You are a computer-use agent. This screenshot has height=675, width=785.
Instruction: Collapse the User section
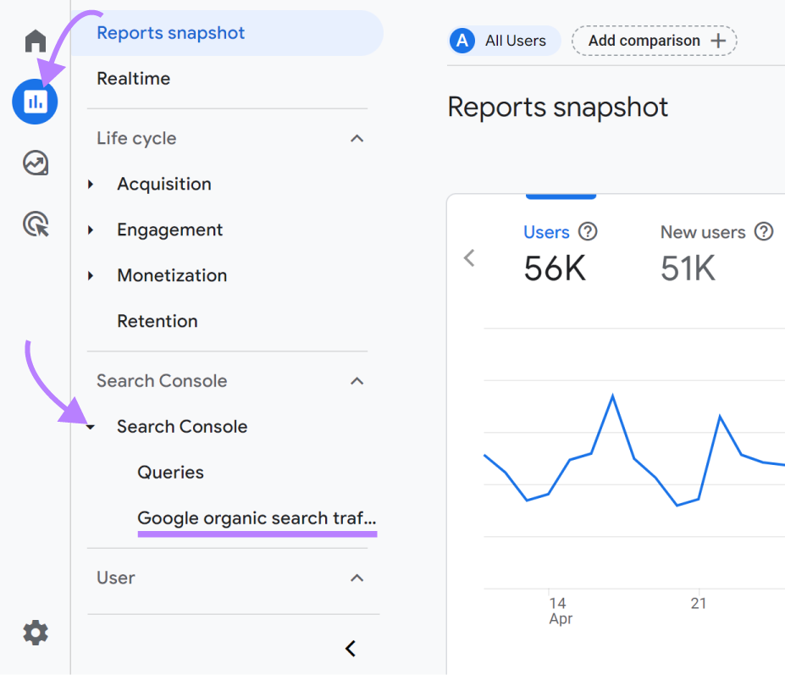point(357,577)
